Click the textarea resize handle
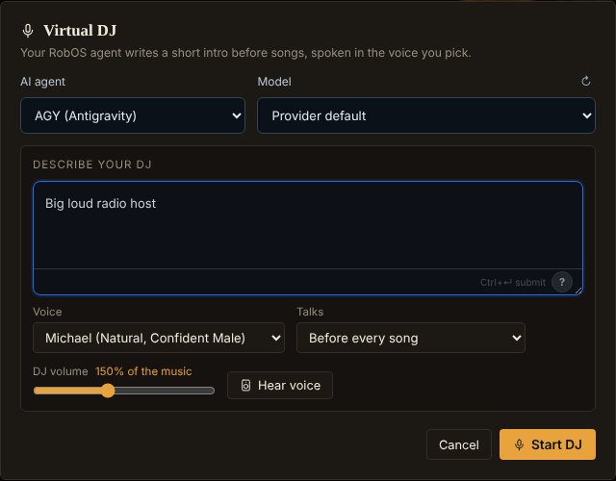 tap(578, 291)
